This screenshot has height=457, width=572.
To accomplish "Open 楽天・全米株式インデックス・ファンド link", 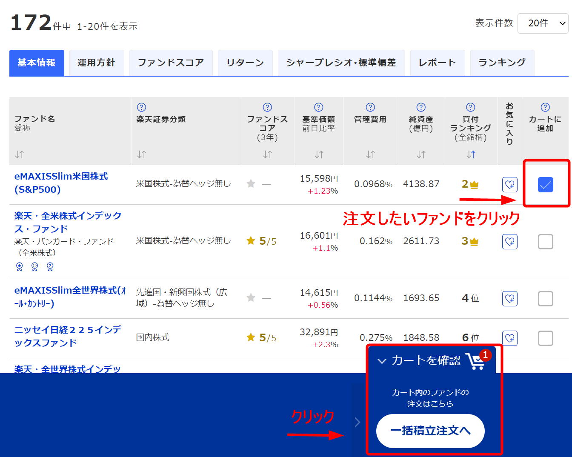I will pyautogui.click(x=68, y=223).
